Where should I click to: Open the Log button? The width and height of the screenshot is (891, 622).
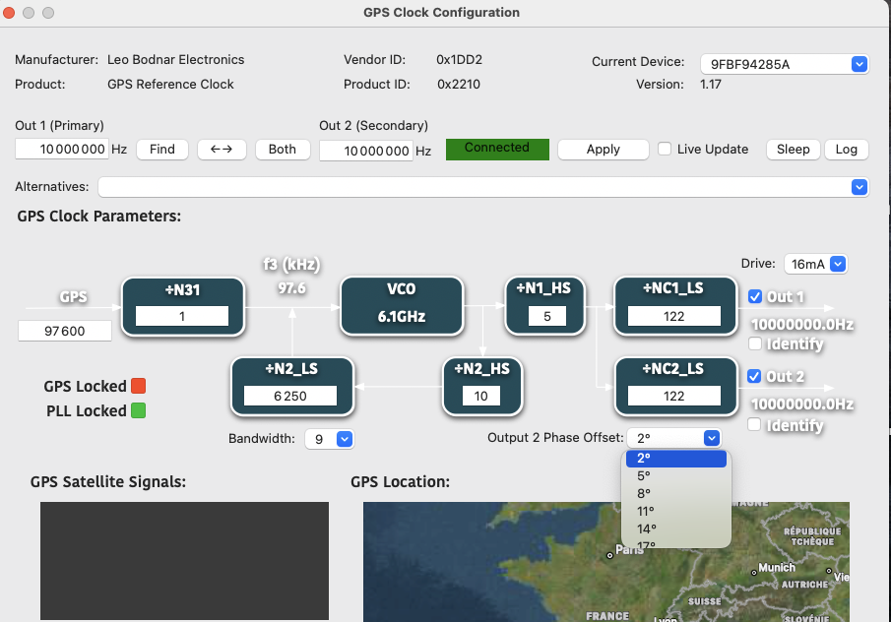[x=846, y=150]
